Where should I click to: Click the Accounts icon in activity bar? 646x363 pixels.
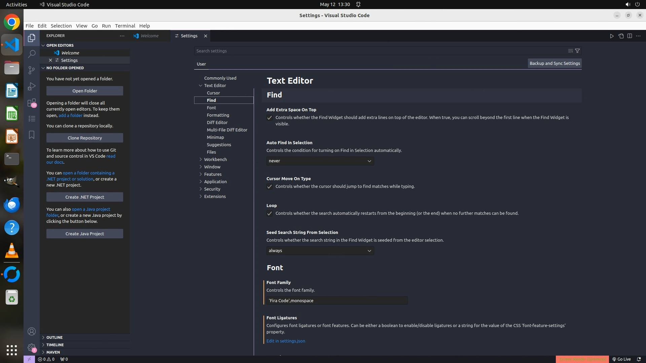click(32, 331)
